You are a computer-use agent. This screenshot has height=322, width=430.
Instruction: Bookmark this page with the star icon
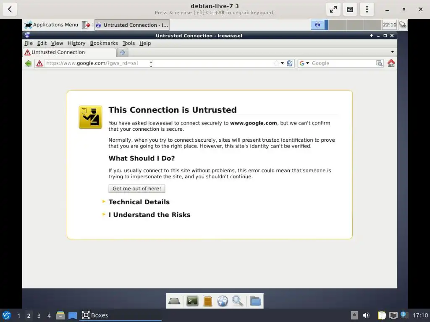point(276,63)
